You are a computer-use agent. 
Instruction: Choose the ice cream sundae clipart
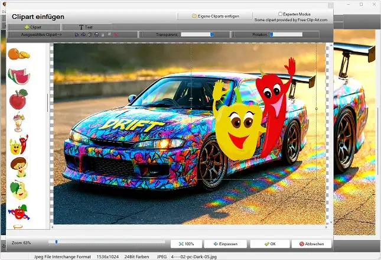pyautogui.click(x=19, y=122)
